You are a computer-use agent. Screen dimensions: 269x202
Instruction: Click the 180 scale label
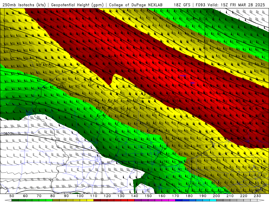(189, 196)
